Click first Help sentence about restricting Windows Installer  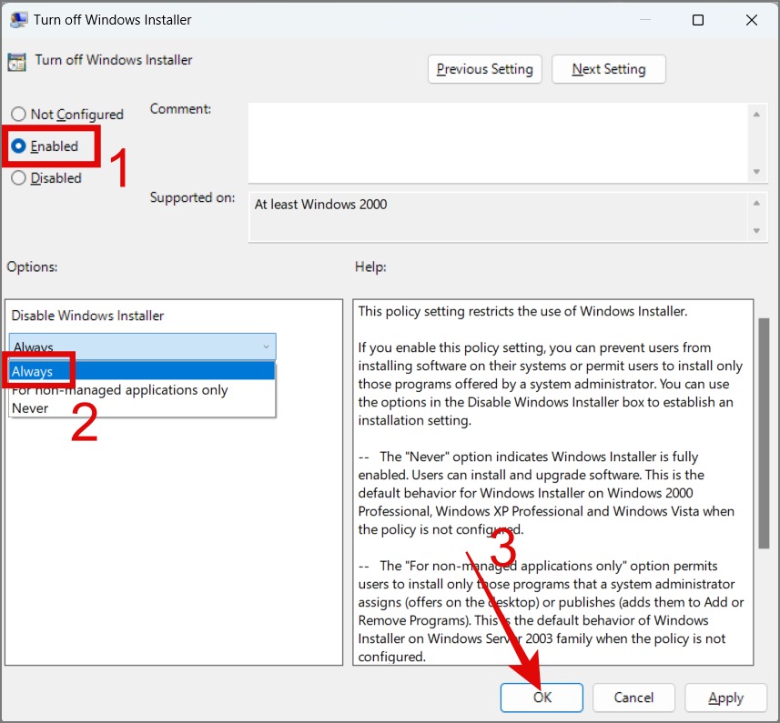click(522, 311)
